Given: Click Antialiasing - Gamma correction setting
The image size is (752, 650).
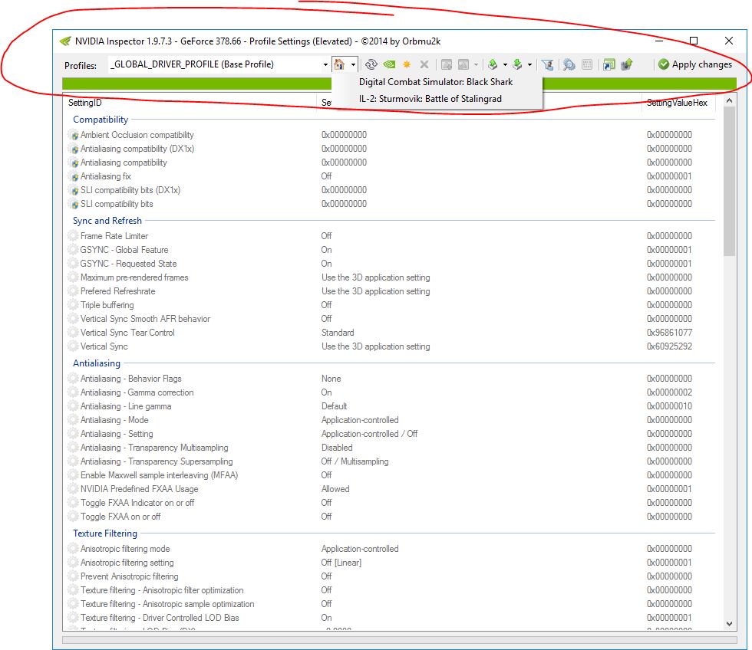Looking at the screenshot, I should 137,392.
